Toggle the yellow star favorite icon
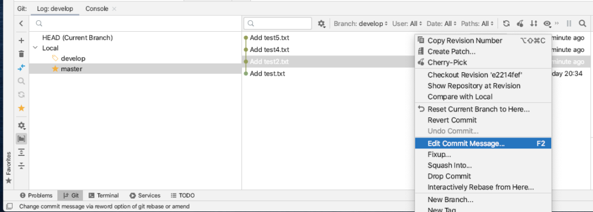The width and height of the screenshot is (593, 212). tap(21, 108)
